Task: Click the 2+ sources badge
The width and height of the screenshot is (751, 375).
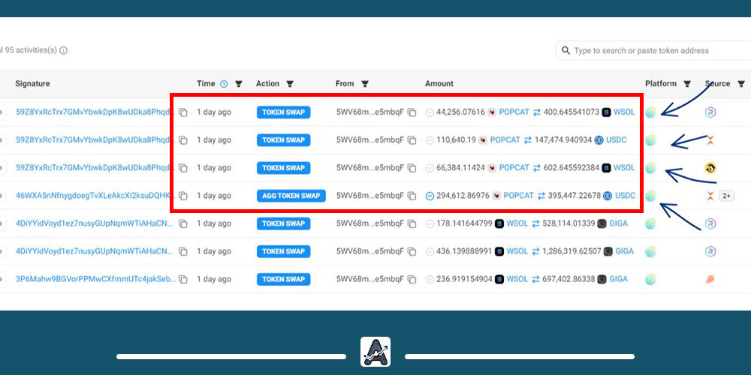Action: click(x=726, y=196)
